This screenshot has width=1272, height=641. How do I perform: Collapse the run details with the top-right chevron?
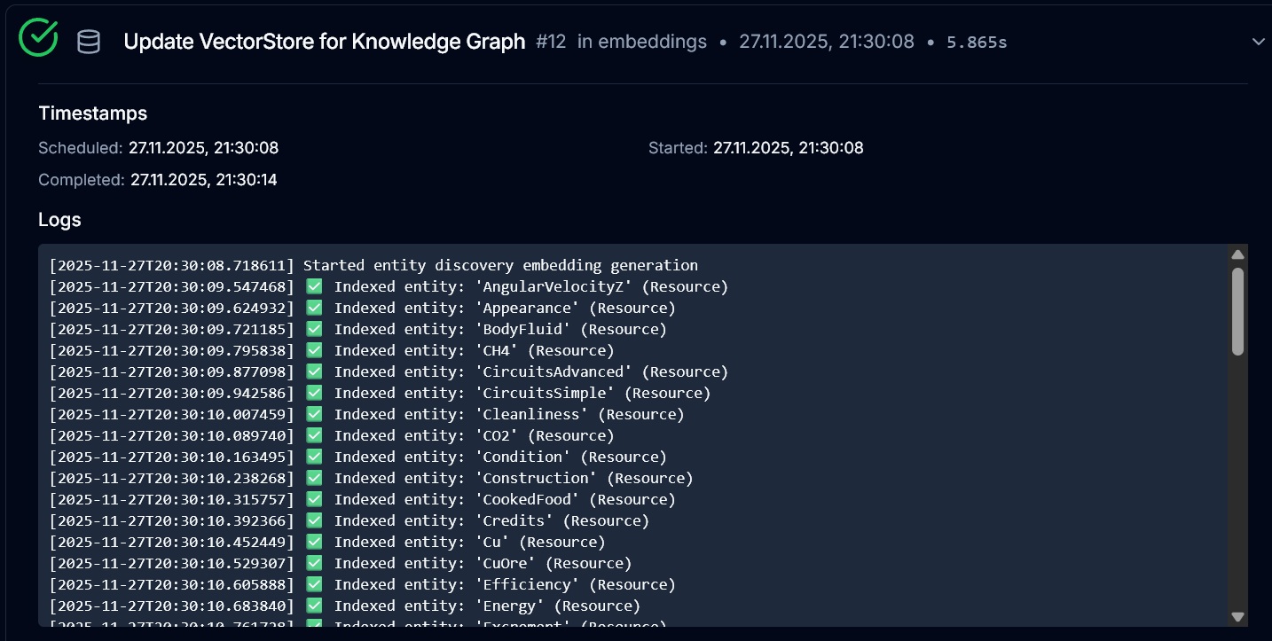pyautogui.click(x=1258, y=41)
